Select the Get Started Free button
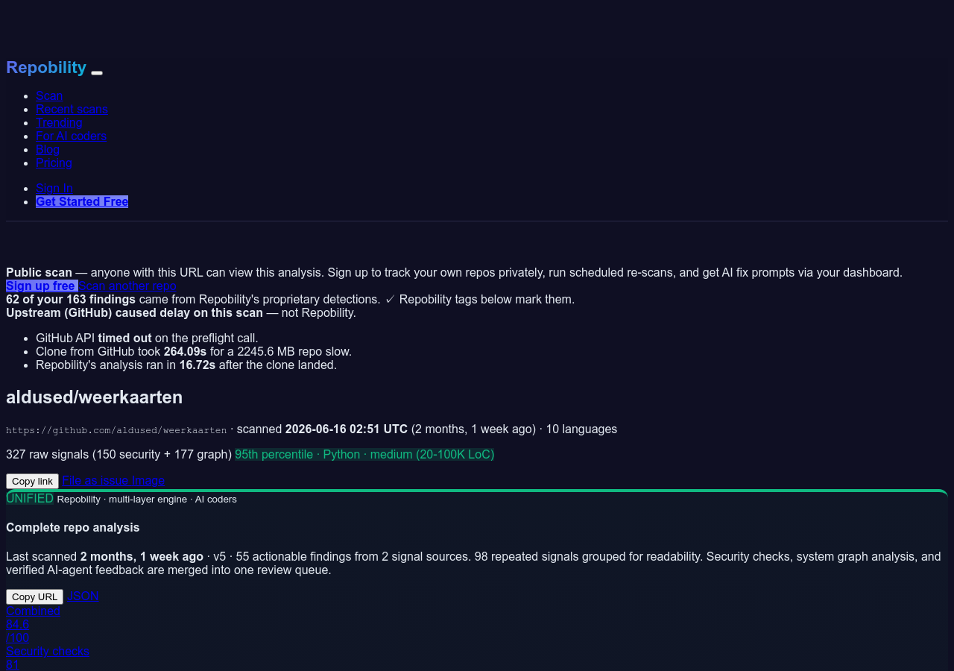The image size is (954, 671). pos(82,201)
